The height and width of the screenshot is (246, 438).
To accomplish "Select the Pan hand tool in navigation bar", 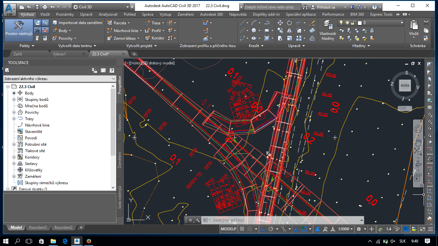I will point(417,142).
